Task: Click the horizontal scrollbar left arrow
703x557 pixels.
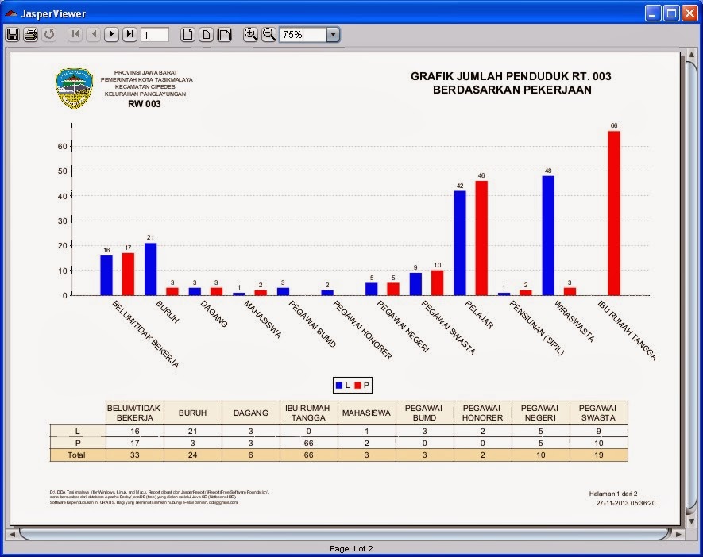Action: pos(13,534)
